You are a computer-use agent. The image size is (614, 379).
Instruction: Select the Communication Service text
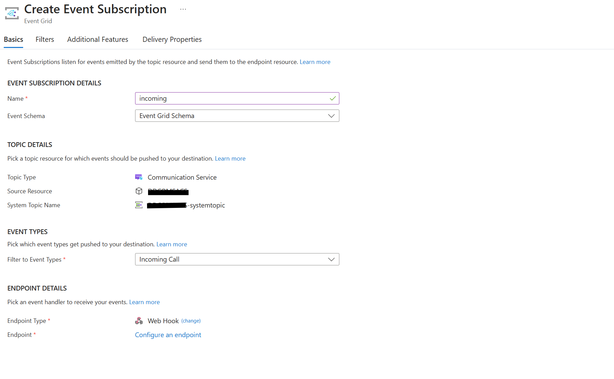click(182, 177)
